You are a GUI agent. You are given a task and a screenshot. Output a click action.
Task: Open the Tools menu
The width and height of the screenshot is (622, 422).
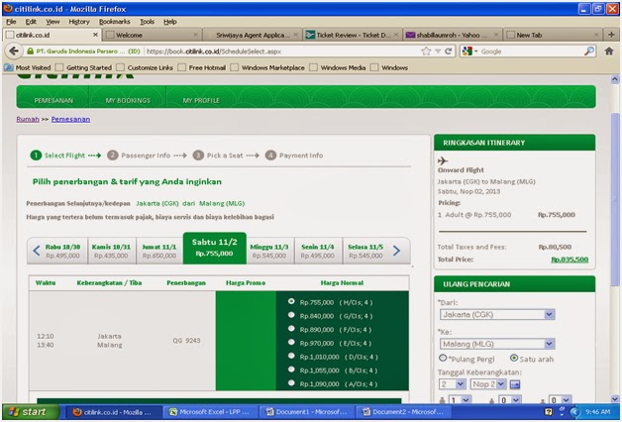pos(147,22)
